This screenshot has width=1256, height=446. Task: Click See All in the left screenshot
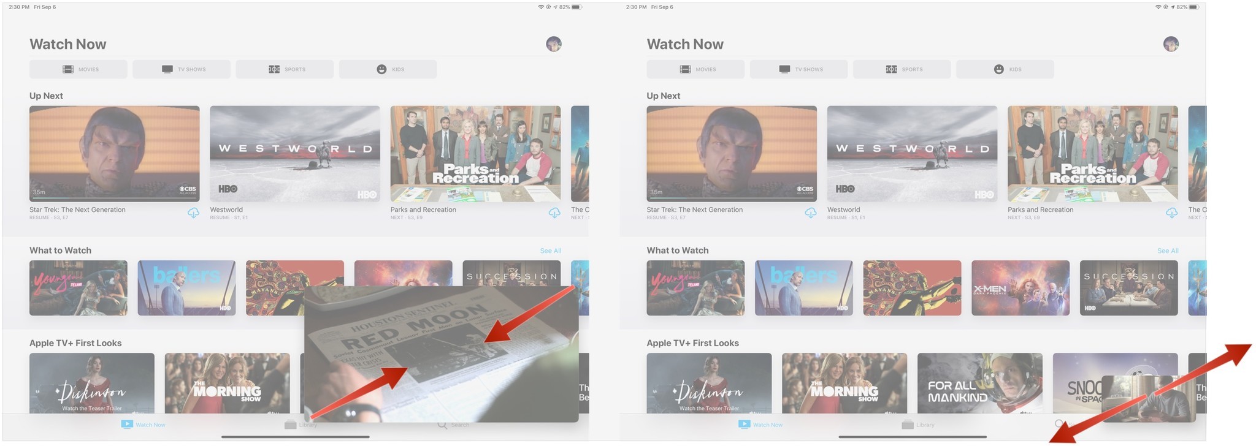[x=550, y=251]
